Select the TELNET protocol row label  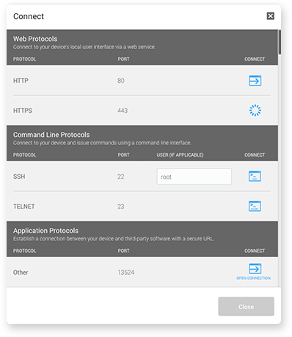click(x=24, y=207)
